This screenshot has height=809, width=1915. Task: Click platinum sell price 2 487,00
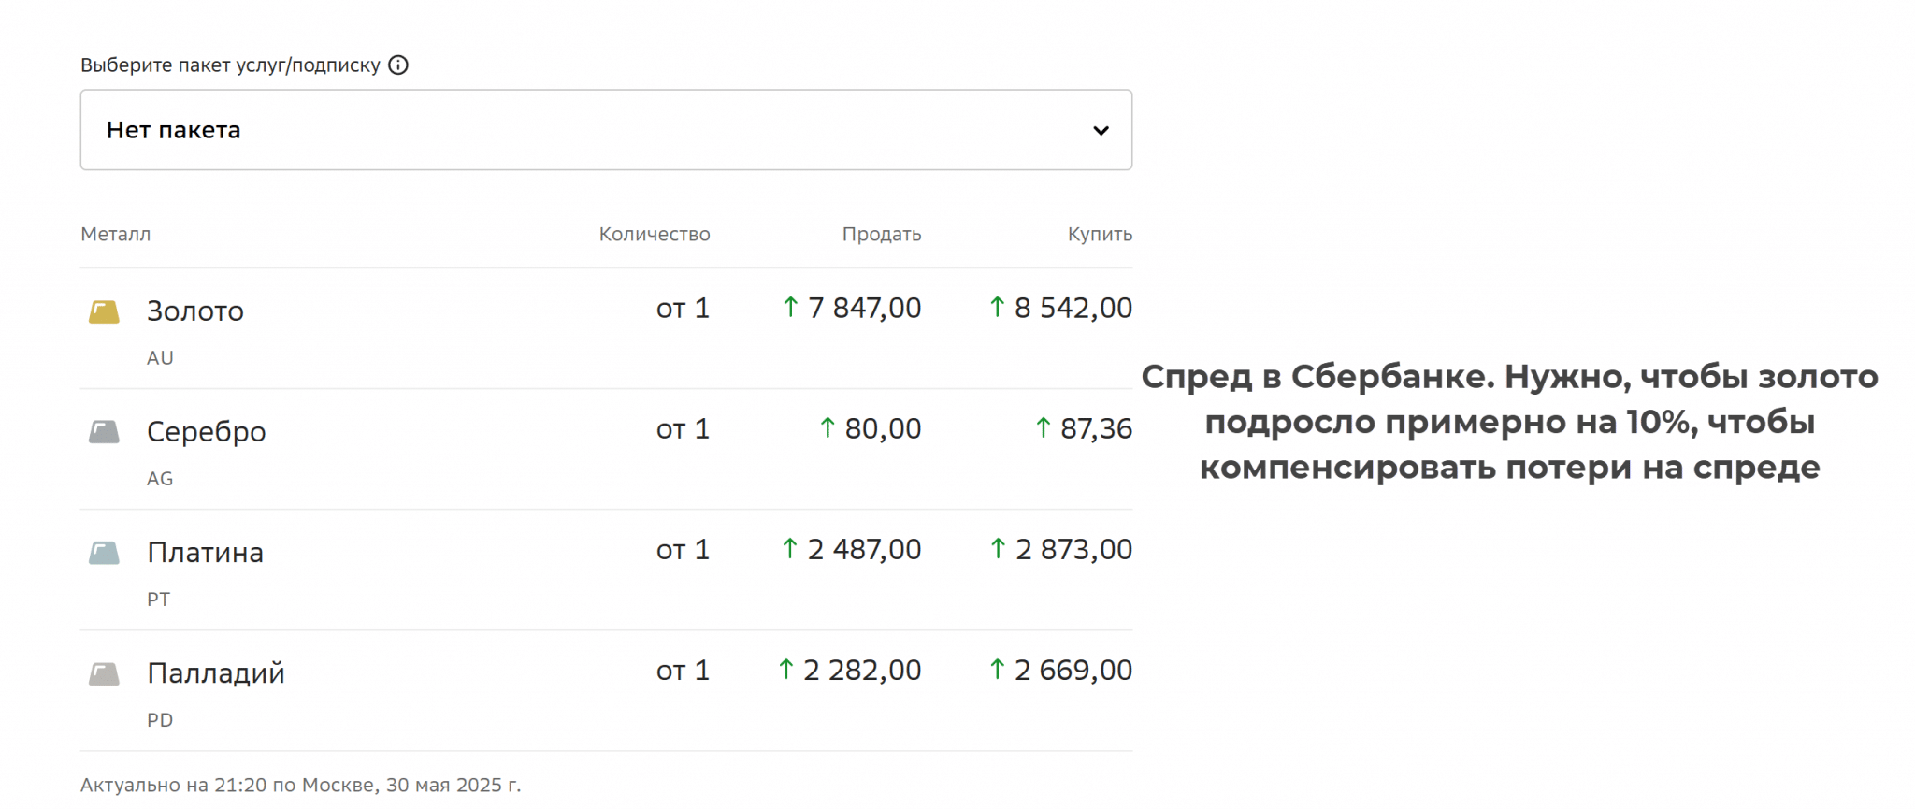(x=864, y=549)
